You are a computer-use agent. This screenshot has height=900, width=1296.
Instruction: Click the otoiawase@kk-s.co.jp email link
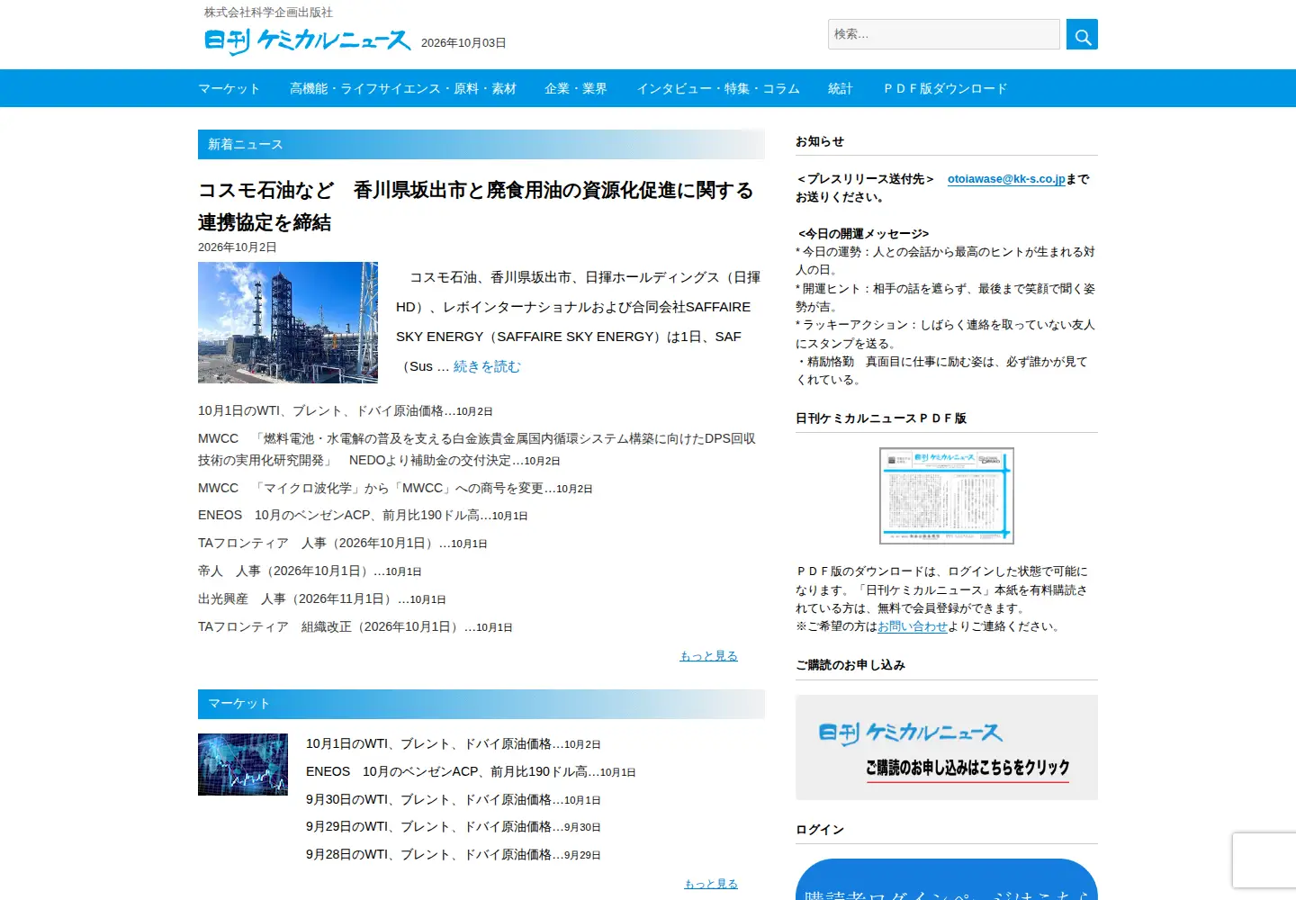point(1006,179)
